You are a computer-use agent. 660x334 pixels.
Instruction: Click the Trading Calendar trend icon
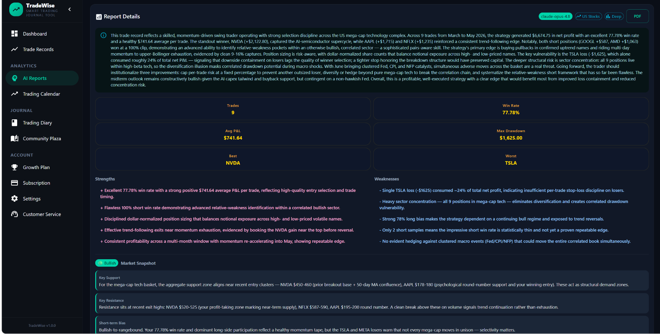click(x=14, y=94)
